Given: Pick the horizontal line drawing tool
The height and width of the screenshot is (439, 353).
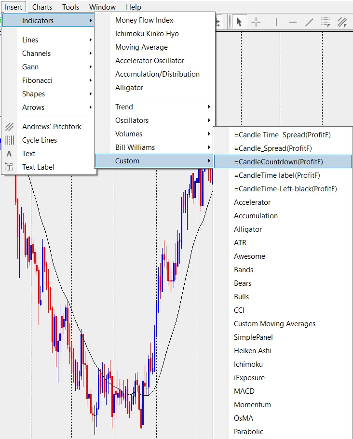Looking at the screenshot, I should [x=293, y=22].
